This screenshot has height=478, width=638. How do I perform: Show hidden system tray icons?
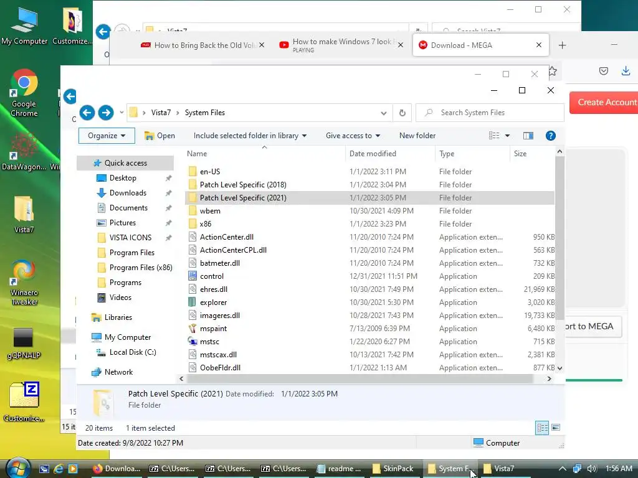point(563,469)
